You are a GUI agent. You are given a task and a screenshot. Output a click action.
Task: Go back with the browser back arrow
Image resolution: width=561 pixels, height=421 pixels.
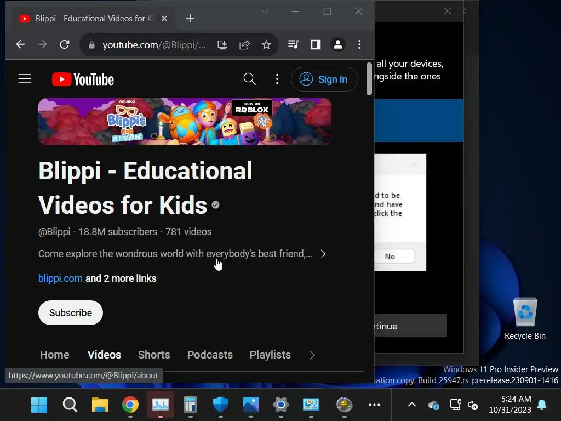[x=21, y=45]
